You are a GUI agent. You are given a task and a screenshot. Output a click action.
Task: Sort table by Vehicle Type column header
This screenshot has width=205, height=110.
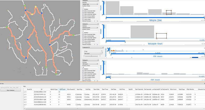pos(54,89)
